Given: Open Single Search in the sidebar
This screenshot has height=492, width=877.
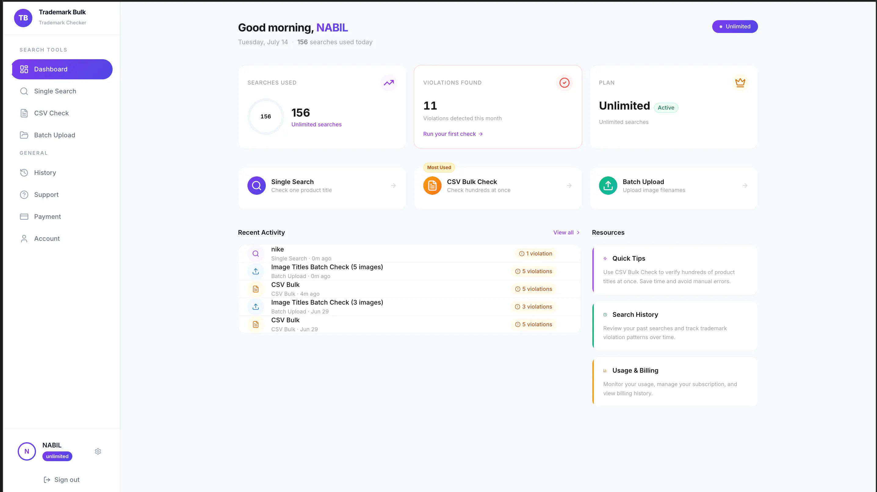Looking at the screenshot, I should pyautogui.click(x=62, y=91).
